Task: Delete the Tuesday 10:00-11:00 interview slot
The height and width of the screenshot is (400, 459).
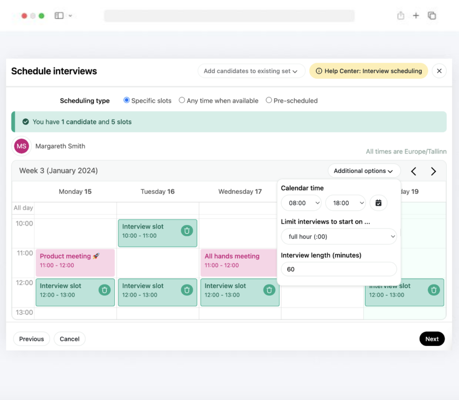Action: pyautogui.click(x=187, y=231)
